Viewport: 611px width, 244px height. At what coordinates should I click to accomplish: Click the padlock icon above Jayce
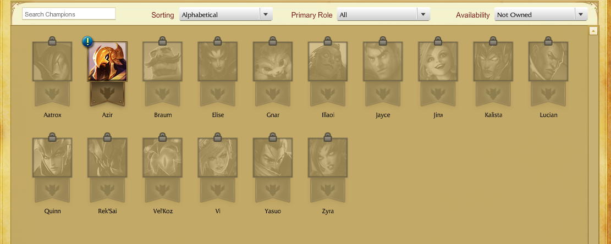coord(383,40)
